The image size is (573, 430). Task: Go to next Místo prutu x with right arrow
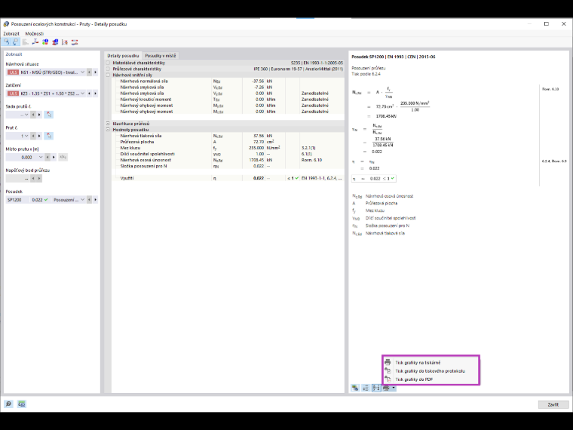click(54, 157)
